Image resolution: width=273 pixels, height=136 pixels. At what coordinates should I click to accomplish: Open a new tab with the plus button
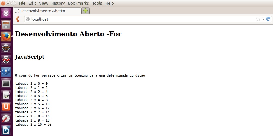(86, 11)
